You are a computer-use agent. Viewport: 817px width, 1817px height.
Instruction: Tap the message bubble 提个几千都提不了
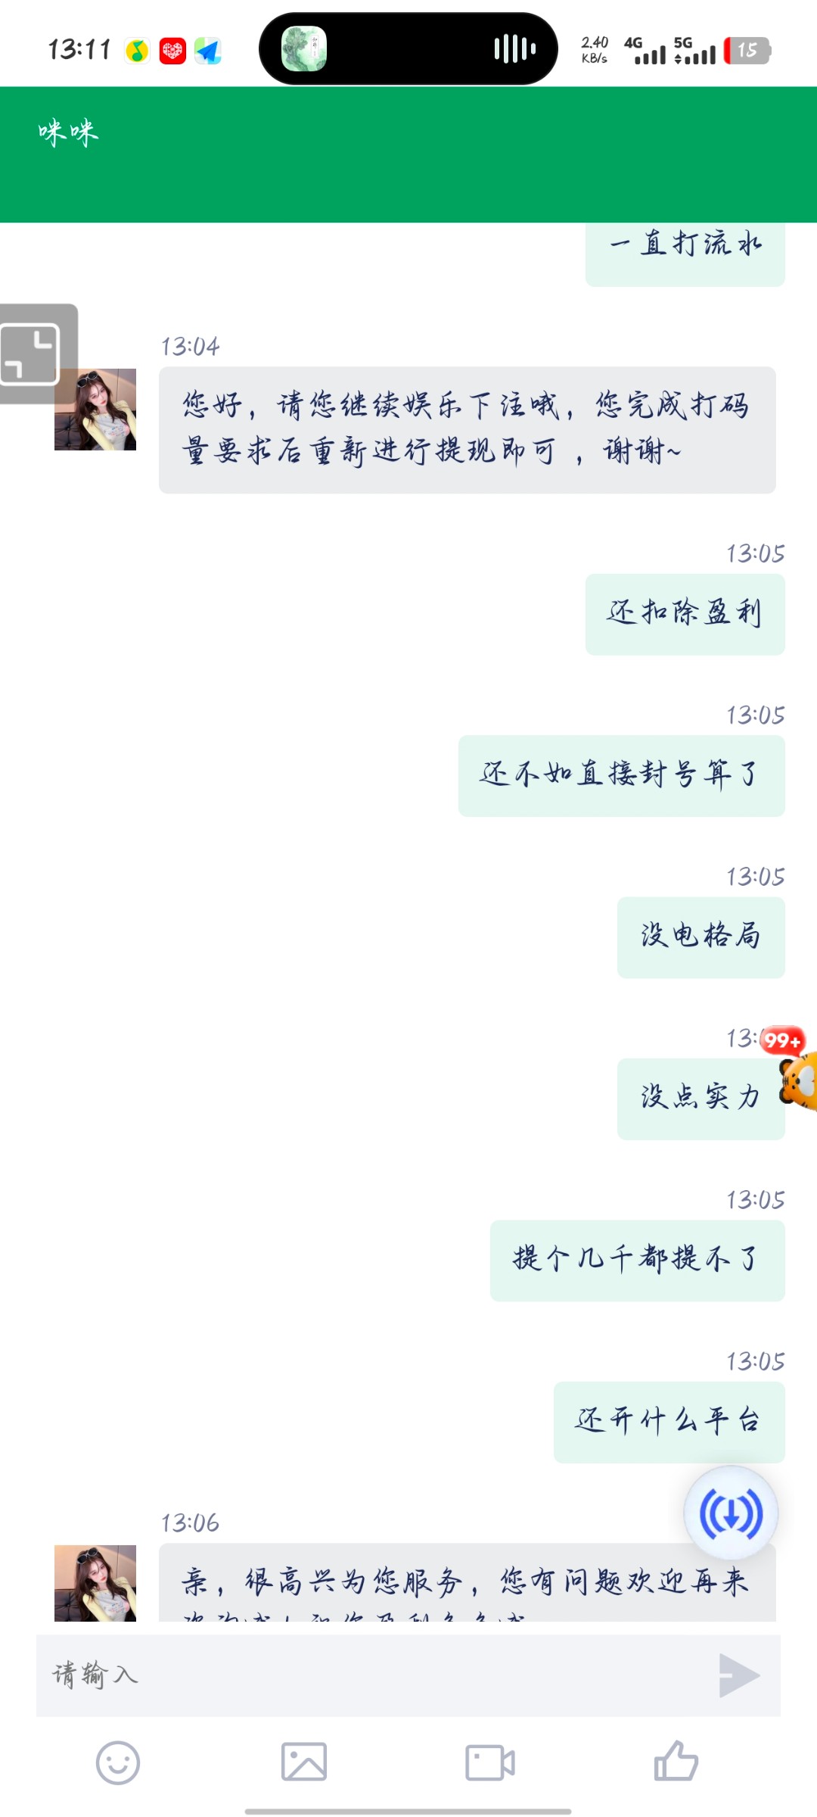[x=638, y=1261]
